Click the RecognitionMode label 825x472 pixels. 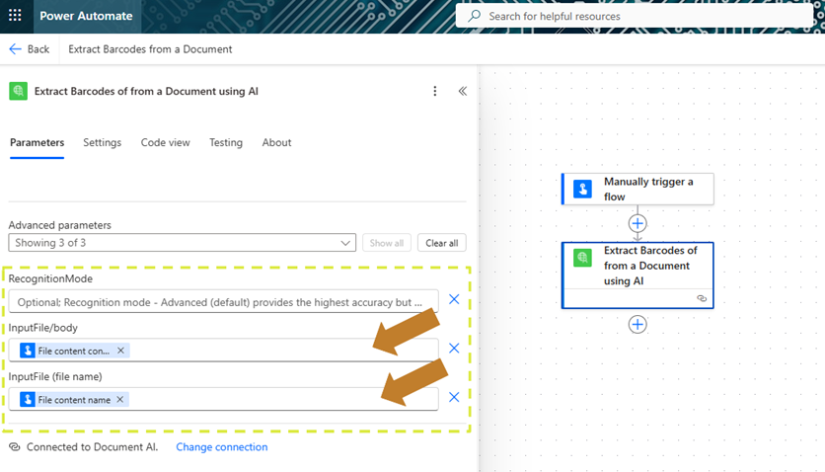(50, 278)
